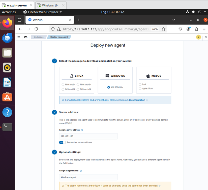View site security lock information
This screenshot has width=208, height=190.
59,29
